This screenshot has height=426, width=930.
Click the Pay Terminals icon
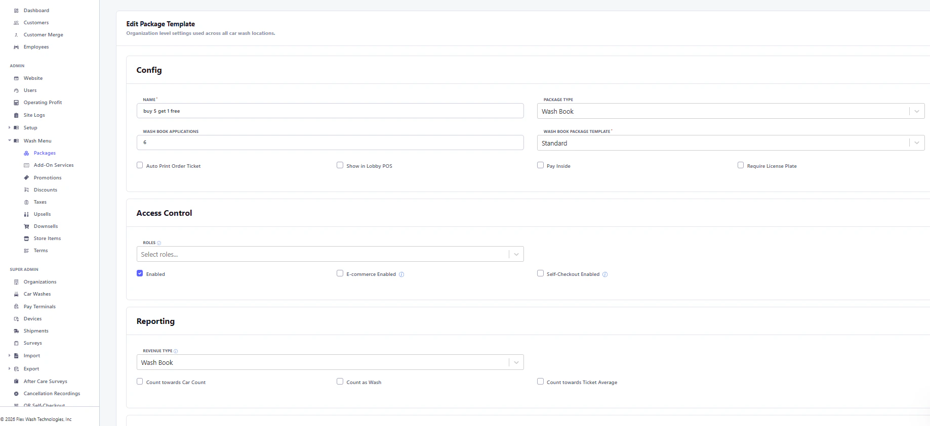click(x=16, y=307)
